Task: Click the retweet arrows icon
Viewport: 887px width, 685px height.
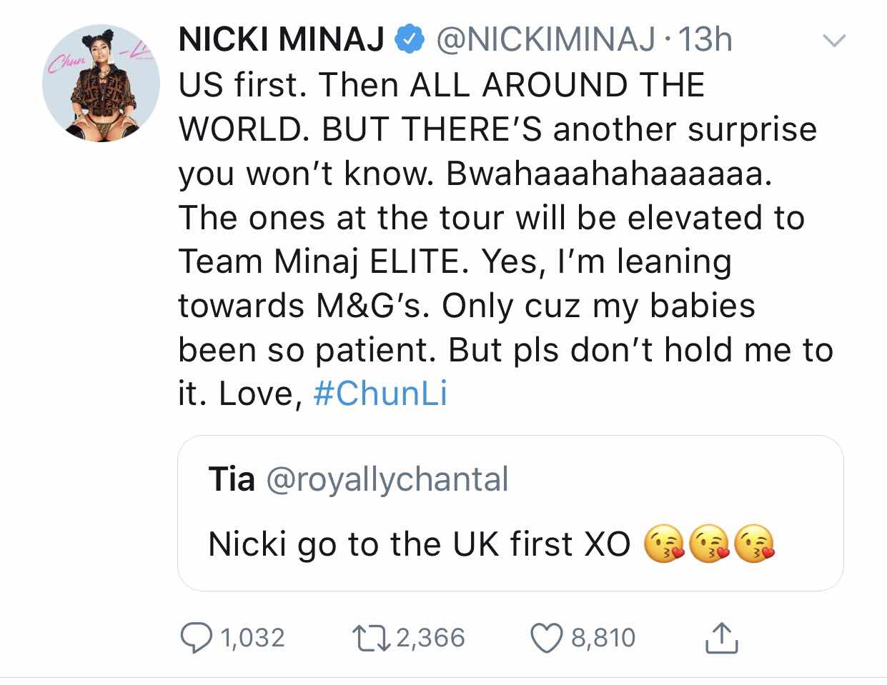Action: click(371, 638)
